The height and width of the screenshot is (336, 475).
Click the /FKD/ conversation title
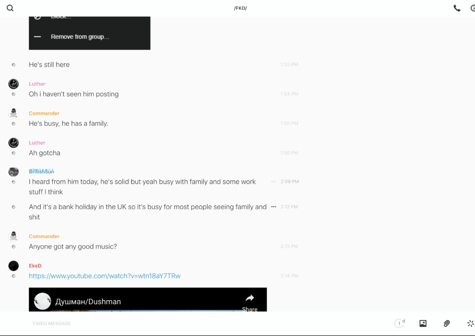[x=240, y=8]
